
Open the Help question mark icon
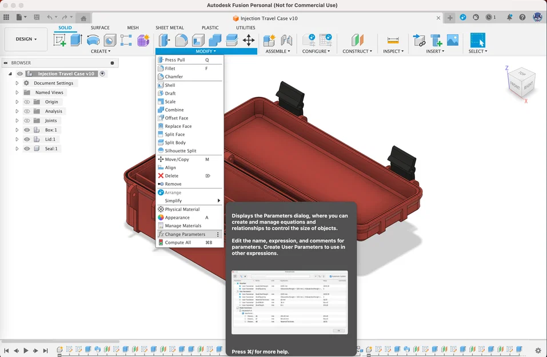click(x=522, y=17)
